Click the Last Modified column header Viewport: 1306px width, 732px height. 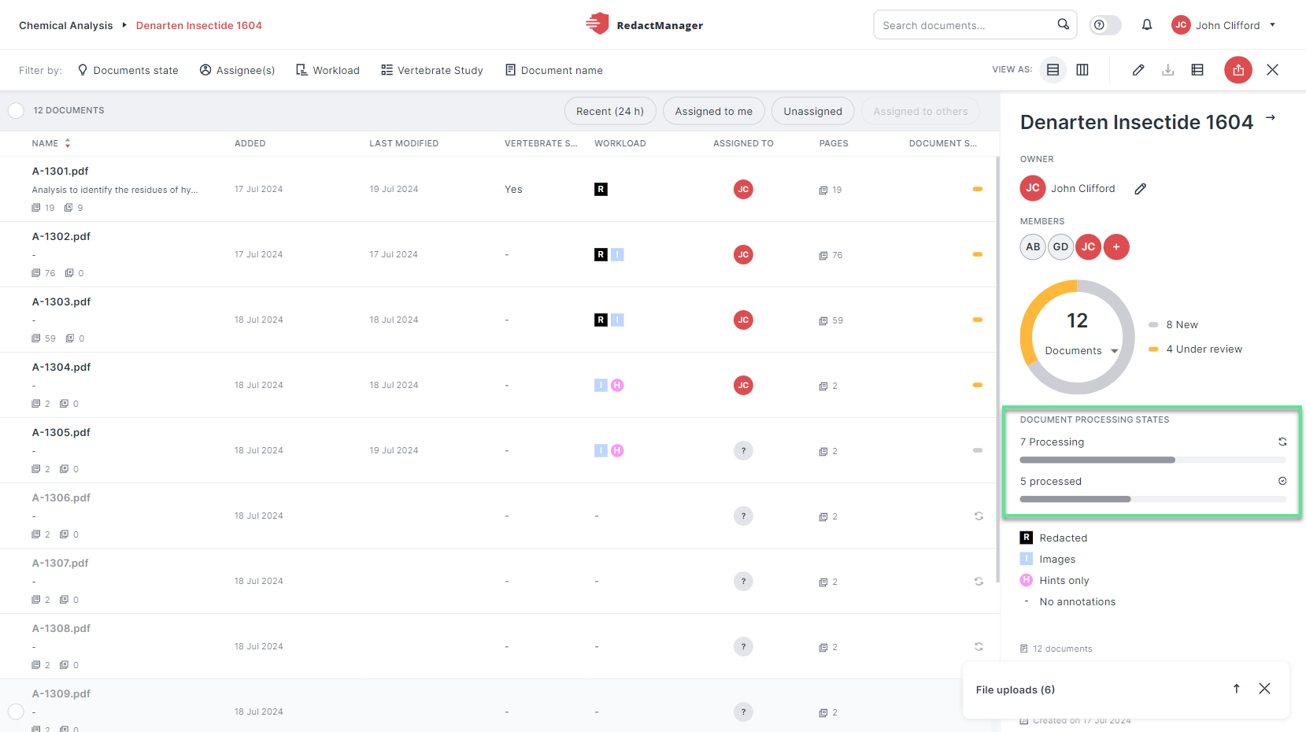[x=404, y=143]
